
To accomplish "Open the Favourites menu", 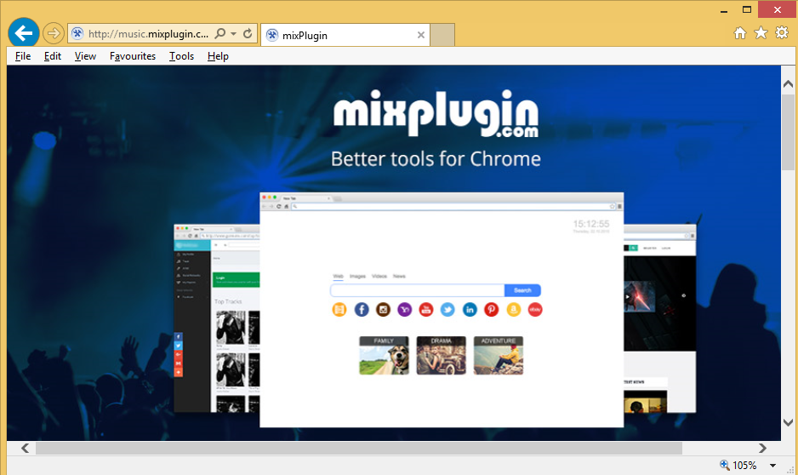I will point(133,56).
